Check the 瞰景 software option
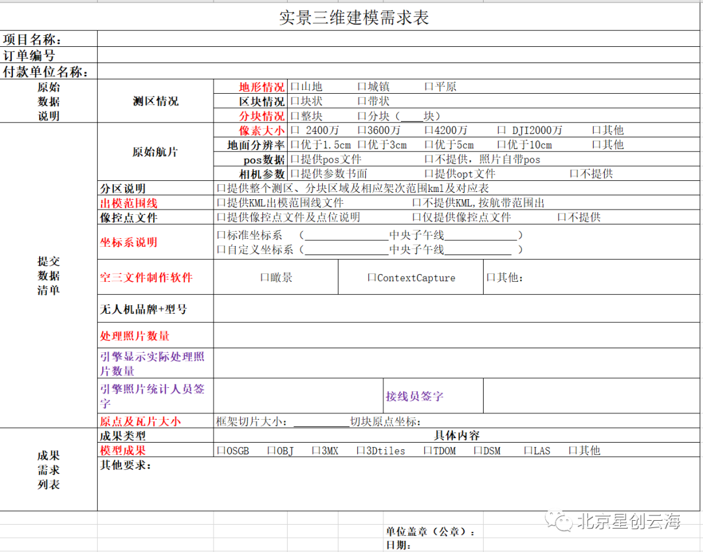 (x=264, y=277)
